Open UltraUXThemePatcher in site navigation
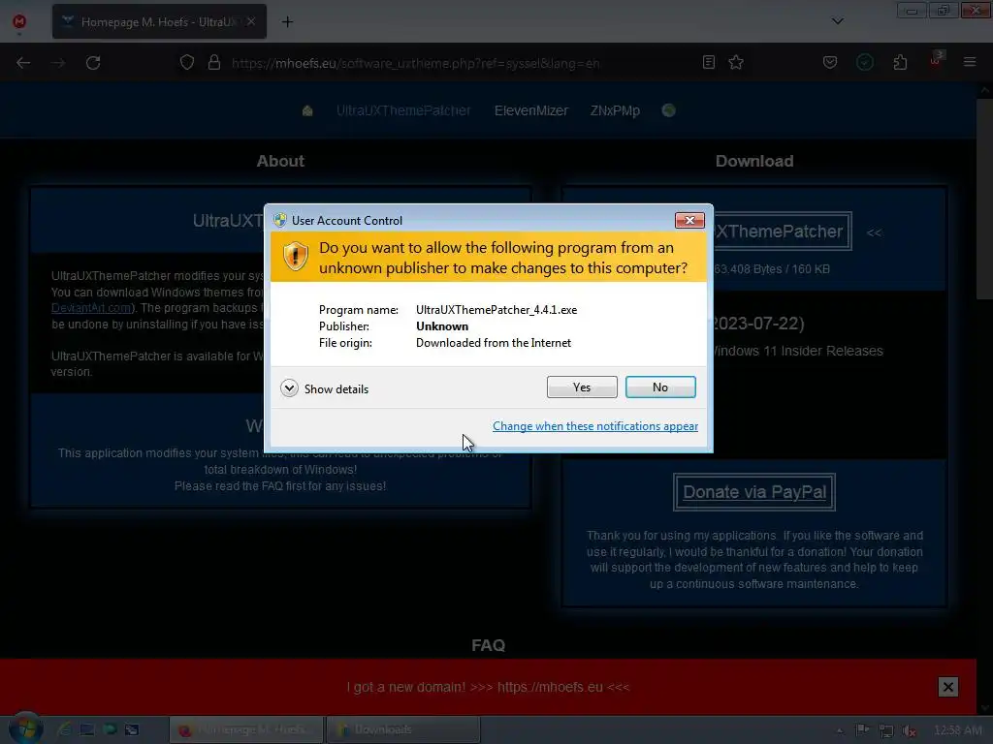 pos(403,110)
